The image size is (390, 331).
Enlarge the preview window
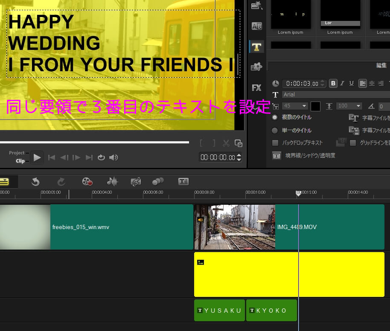(238, 143)
